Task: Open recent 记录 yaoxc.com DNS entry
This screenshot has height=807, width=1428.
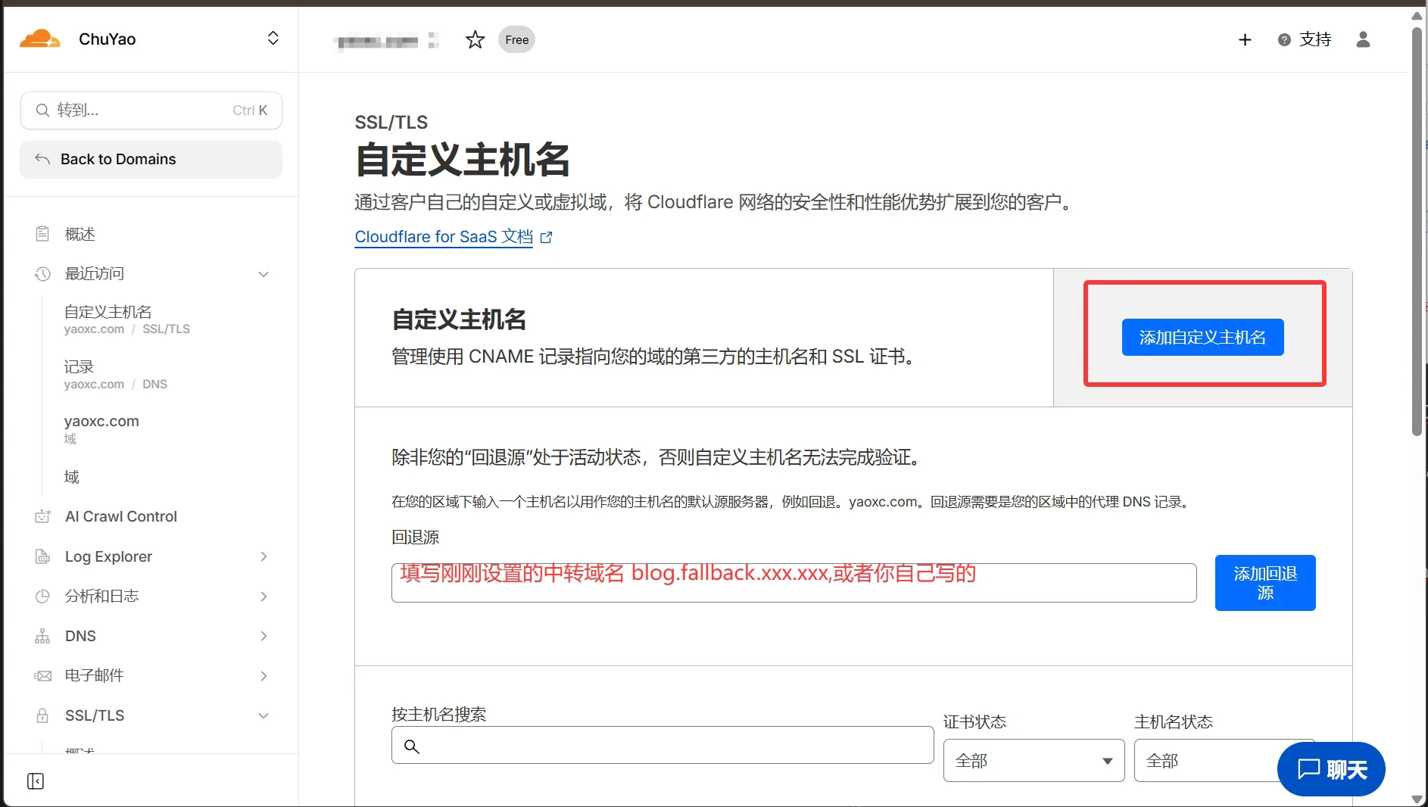Action: coord(116,375)
